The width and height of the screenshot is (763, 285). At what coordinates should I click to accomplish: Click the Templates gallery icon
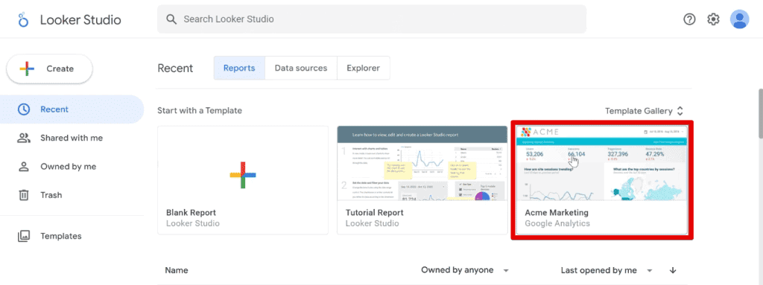point(23,236)
